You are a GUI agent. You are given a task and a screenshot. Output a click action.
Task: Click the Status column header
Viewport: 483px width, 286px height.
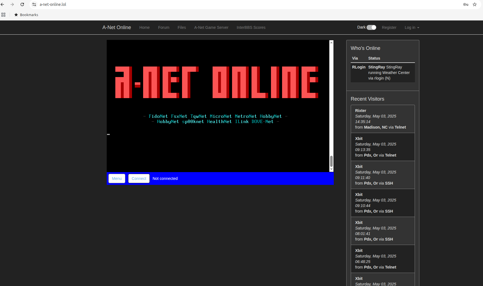(374, 58)
